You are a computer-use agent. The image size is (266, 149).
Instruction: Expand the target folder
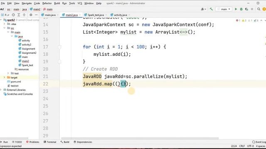(5, 77)
